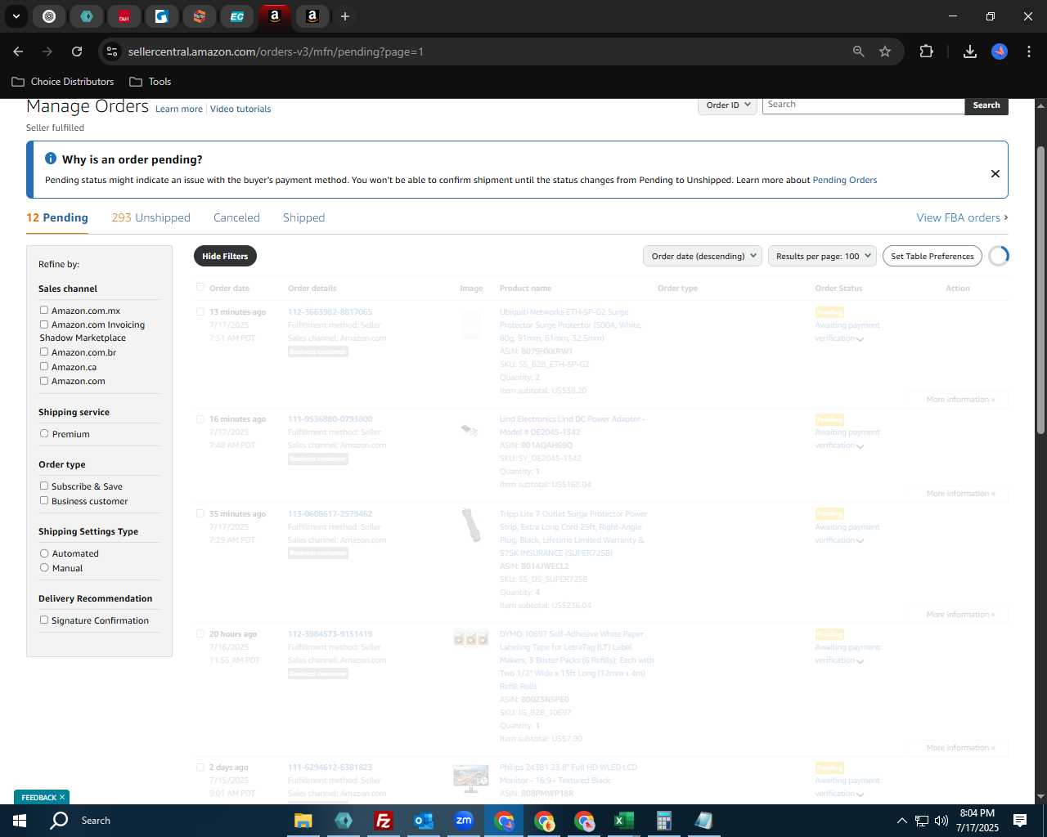This screenshot has height=837, width=1047.
Task: Open Zoom from the taskbar
Action: coord(464,821)
